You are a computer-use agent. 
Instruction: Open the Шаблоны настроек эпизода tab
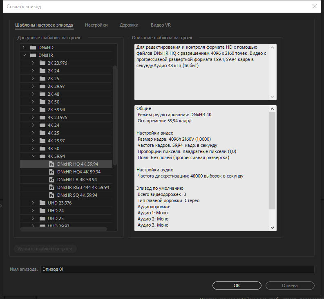pyautogui.click(x=44, y=25)
